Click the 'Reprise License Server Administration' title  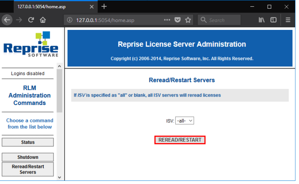(182, 44)
